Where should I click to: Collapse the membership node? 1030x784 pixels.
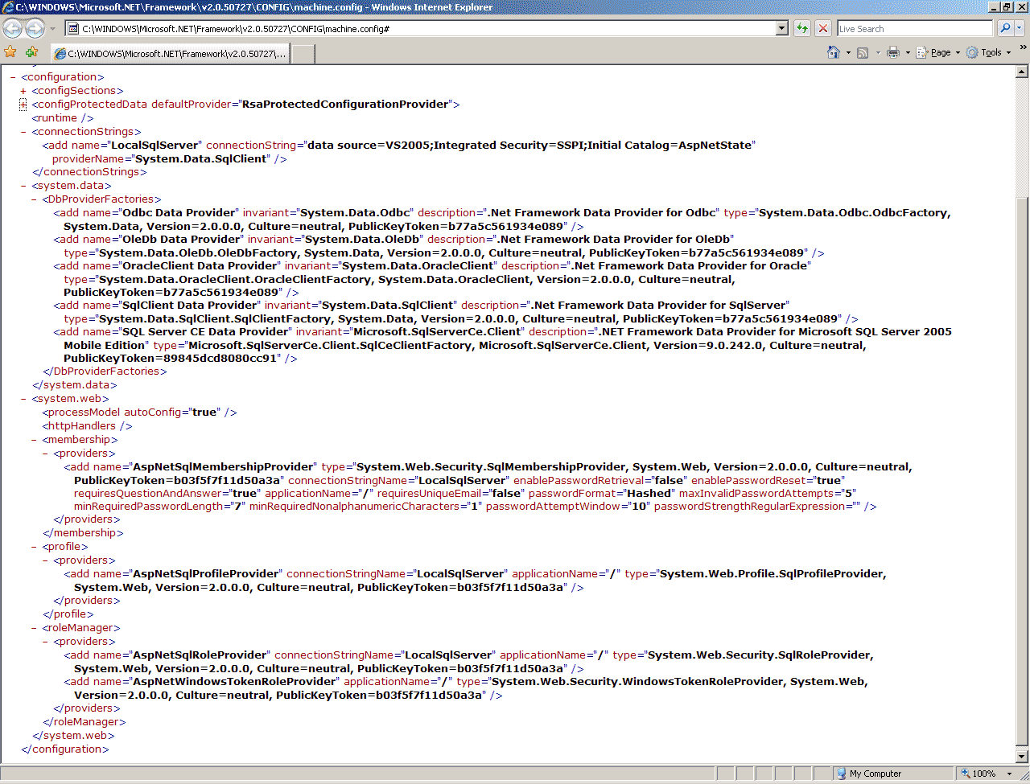[34, 440]
